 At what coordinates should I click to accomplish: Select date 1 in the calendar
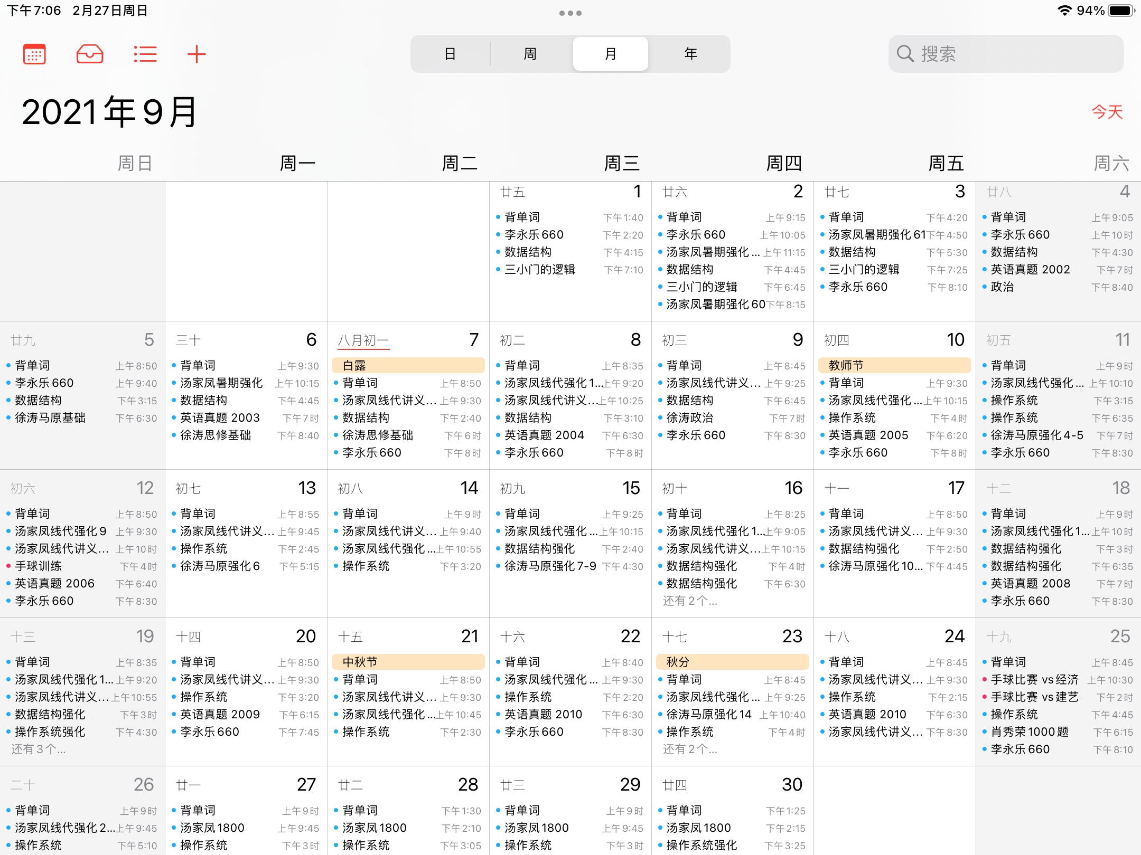637,192
